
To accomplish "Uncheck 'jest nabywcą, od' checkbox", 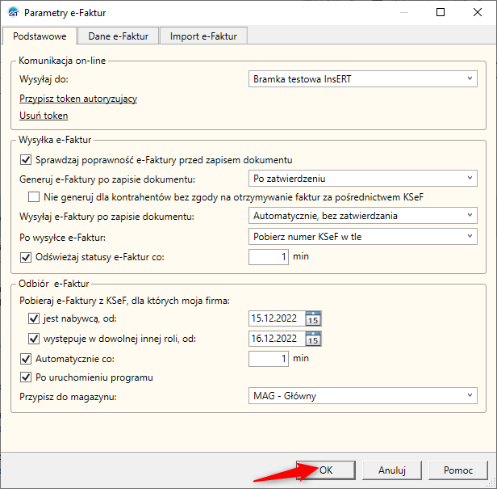I will coord(34,318).
